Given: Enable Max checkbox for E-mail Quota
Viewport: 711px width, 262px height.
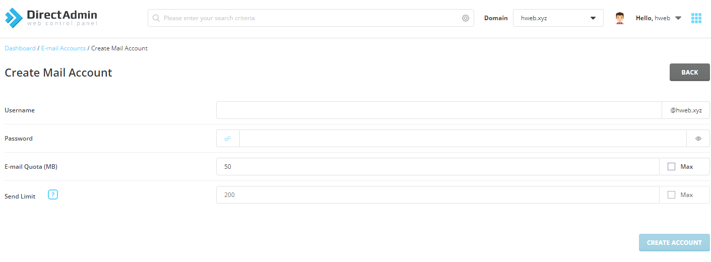Looking at the screenshot, I should (x=671, y=167).
